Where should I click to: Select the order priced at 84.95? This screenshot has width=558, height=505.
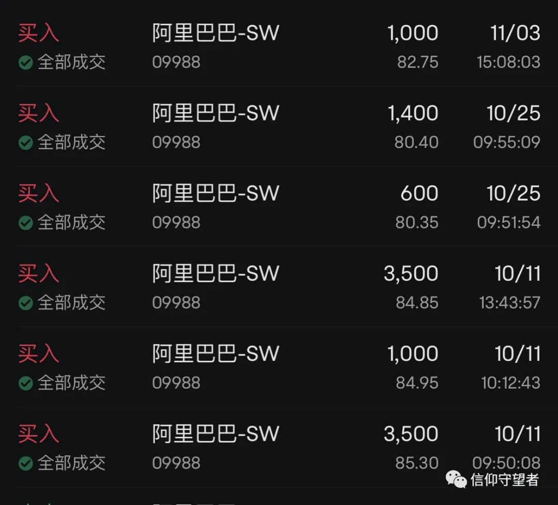click(279, 367)
